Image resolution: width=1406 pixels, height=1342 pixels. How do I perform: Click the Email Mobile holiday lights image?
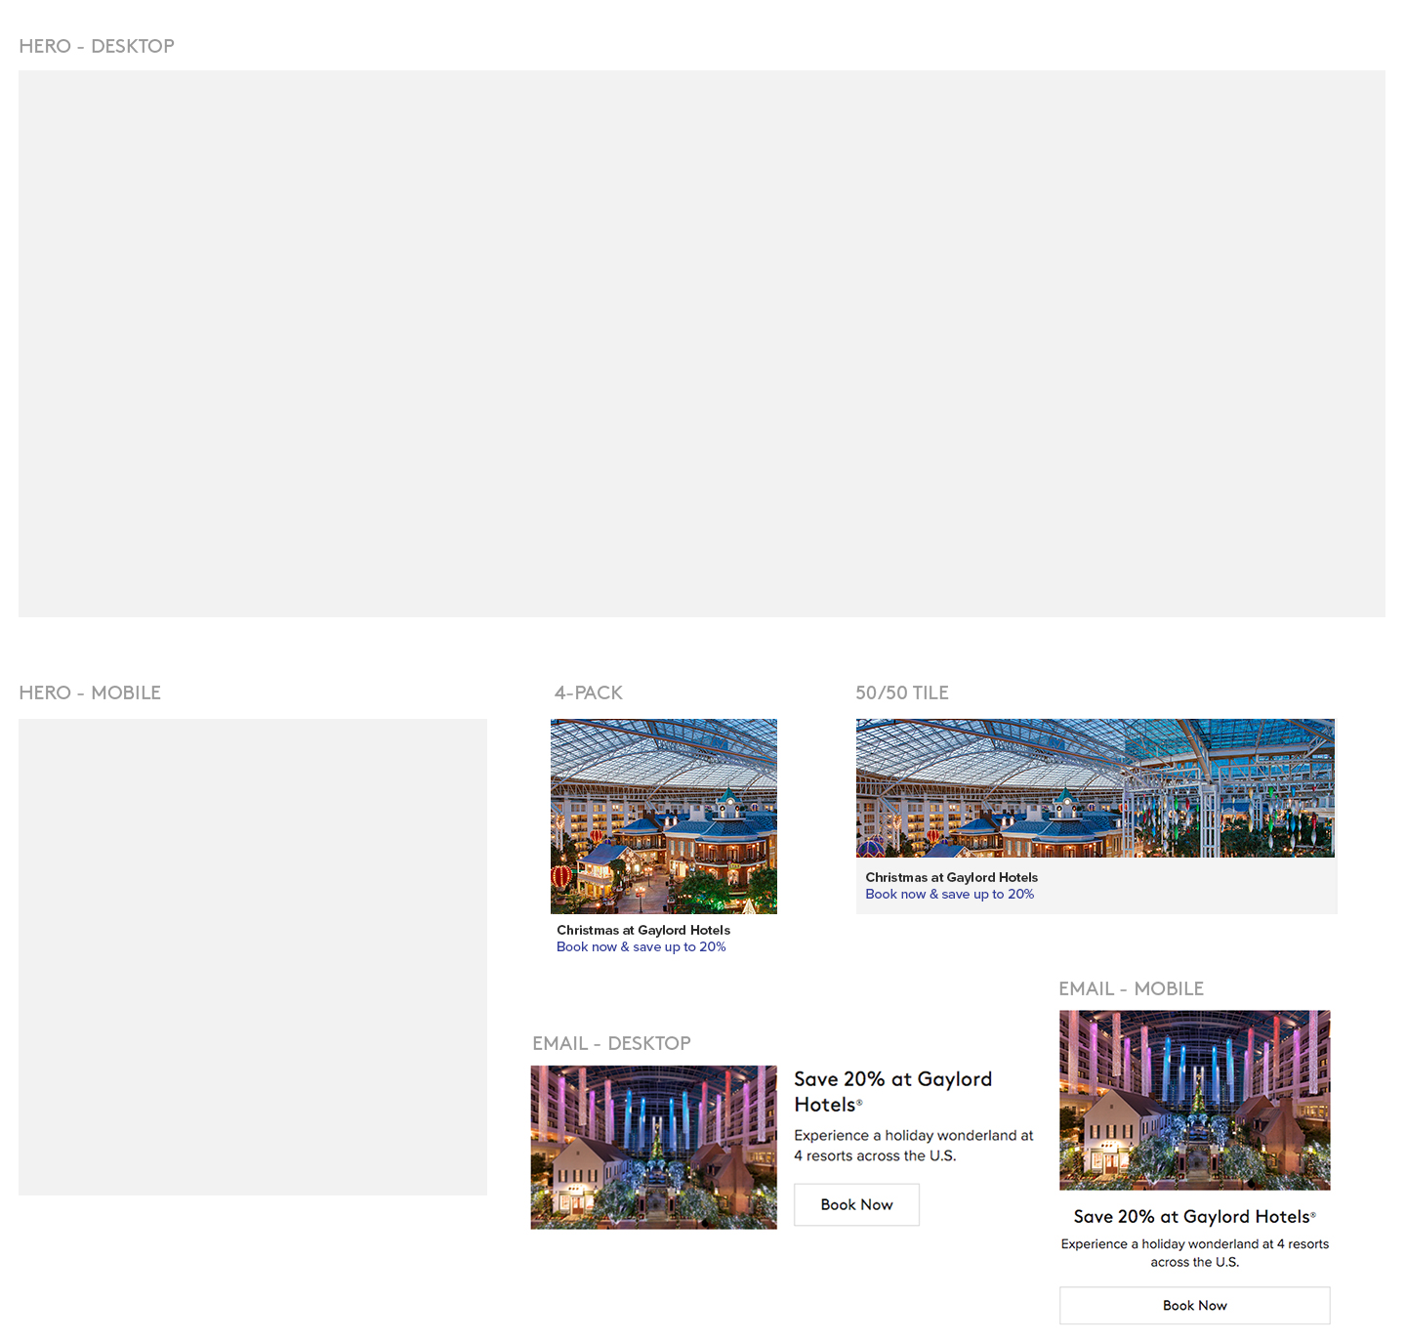(x=1194, y=1100)
